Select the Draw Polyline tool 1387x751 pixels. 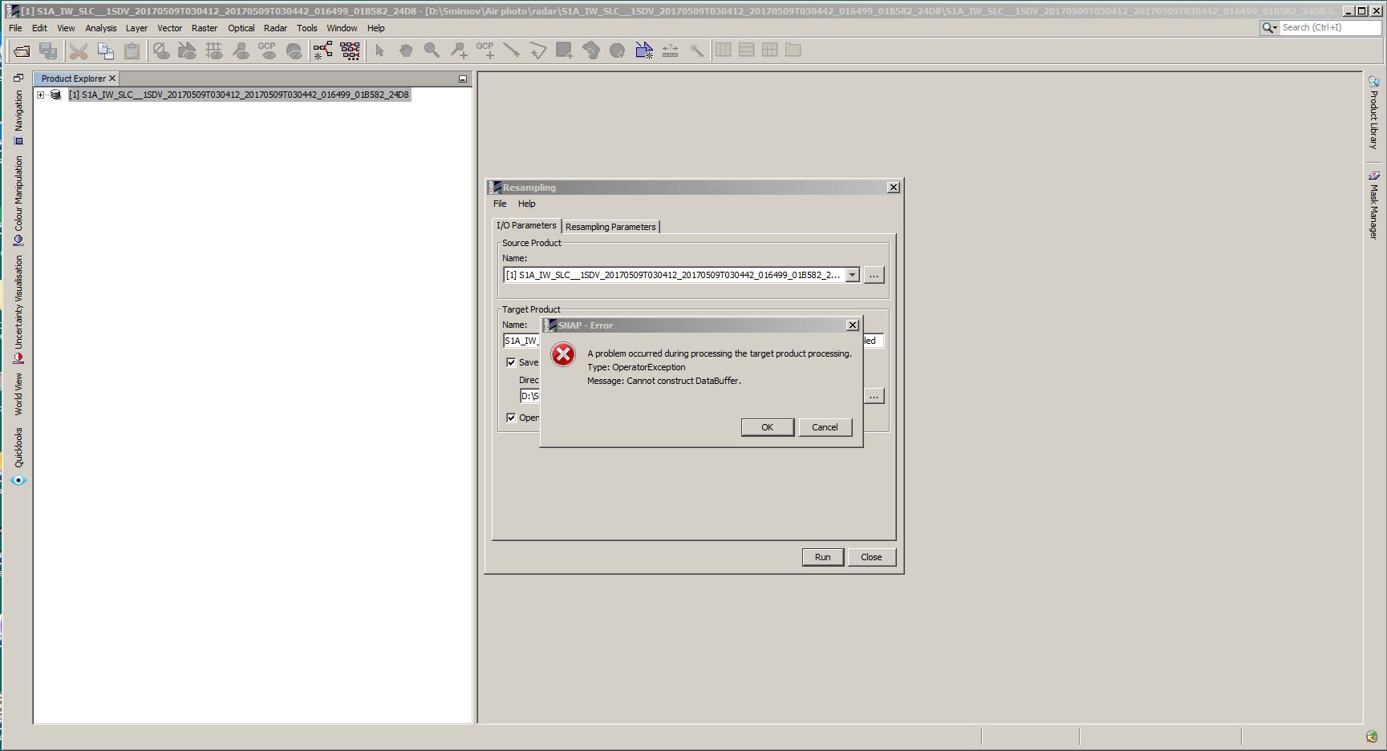pos(537,50)
